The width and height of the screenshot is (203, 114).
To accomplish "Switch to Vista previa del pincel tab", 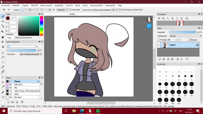I will pos(23,38).
